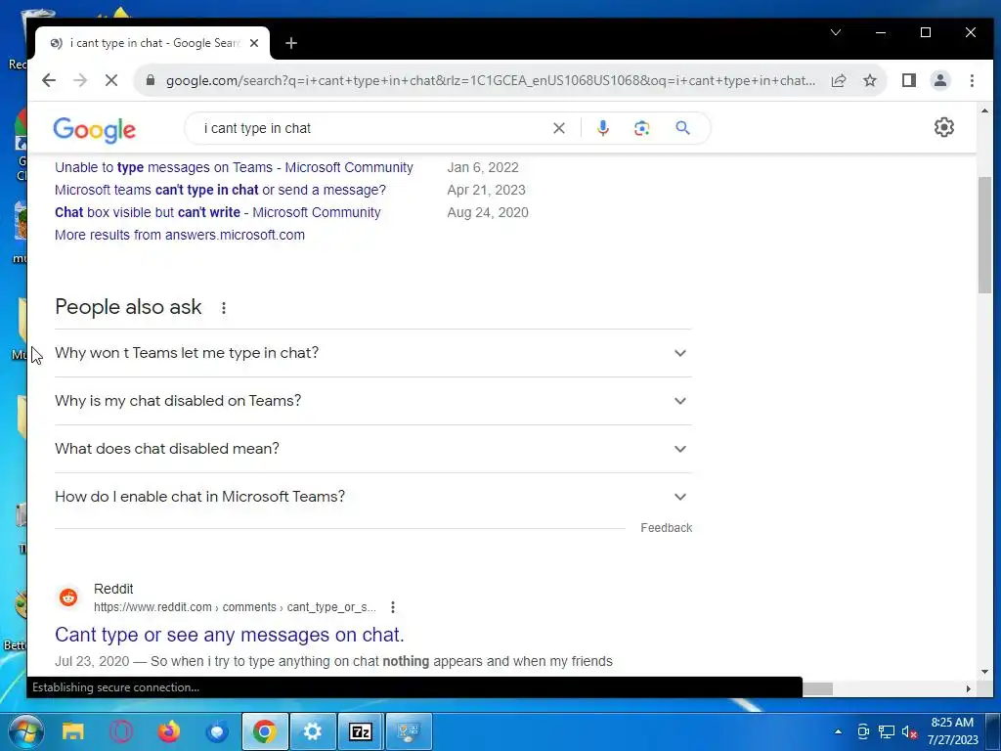This screenshot has width=1001, height=751.
Task: Close the Google Search tab
Action: point(254,43)
